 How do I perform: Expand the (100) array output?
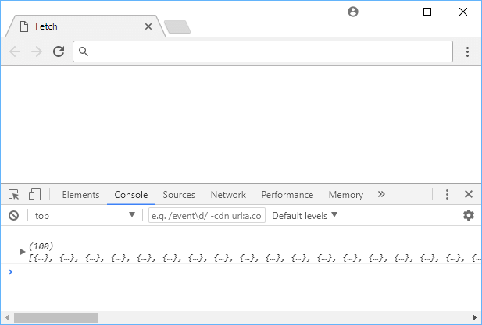coord(23,252)
